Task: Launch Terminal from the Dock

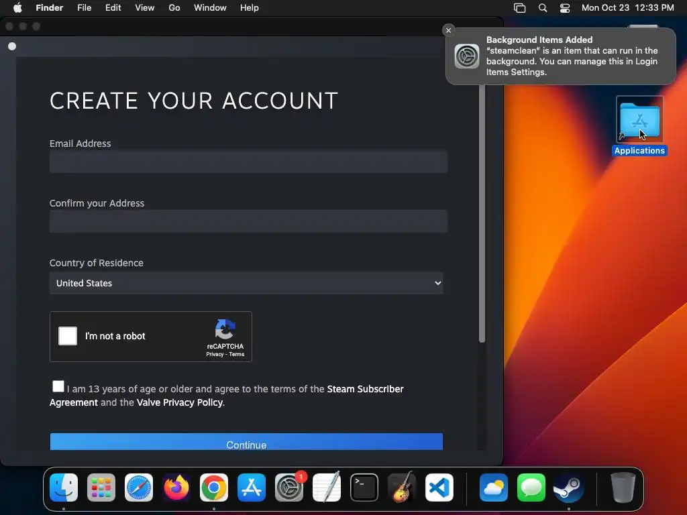Action: [364, 488]
